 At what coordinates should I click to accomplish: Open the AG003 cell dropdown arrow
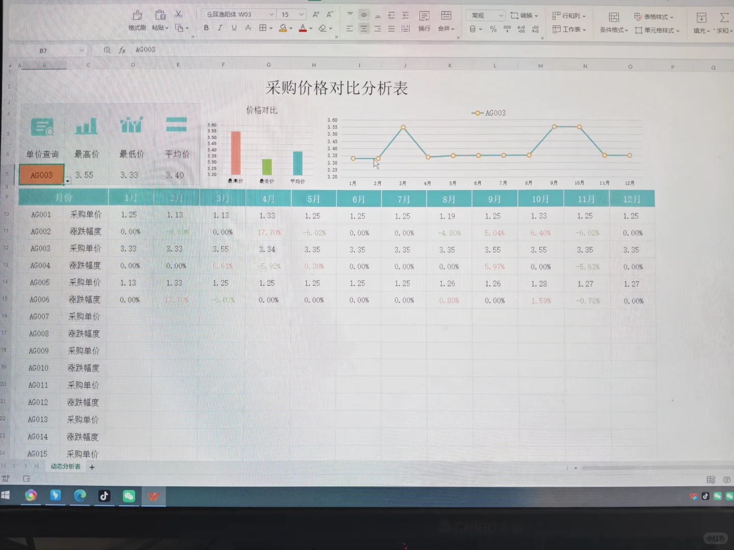pyautogui.click(x=67, y=181)
